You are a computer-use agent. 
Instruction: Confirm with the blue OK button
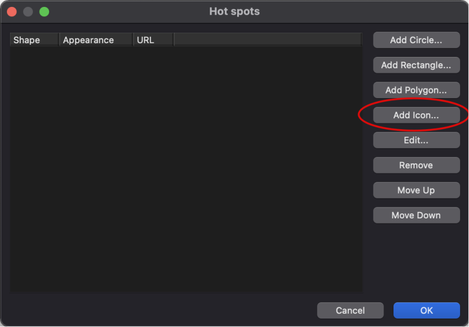coord(427,311)
